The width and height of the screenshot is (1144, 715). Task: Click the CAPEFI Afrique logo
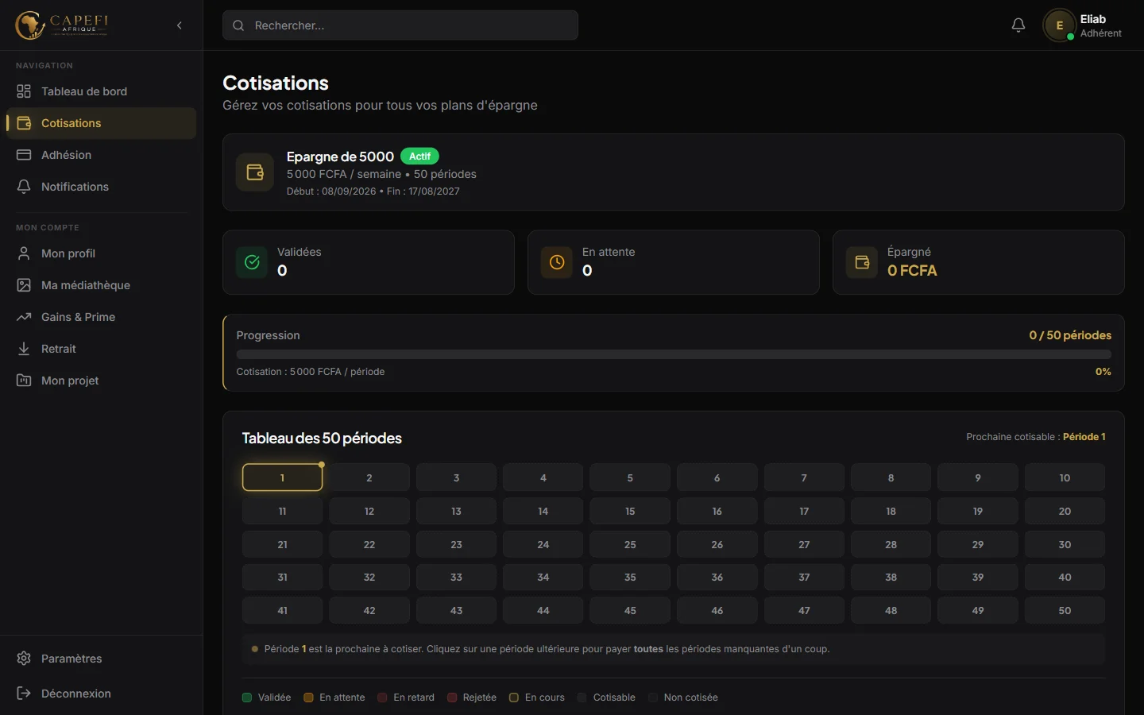(62, 25)
